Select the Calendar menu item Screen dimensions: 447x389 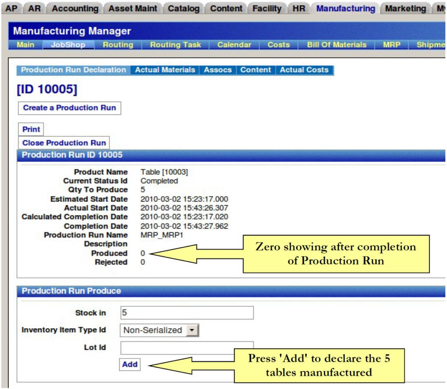234,45
